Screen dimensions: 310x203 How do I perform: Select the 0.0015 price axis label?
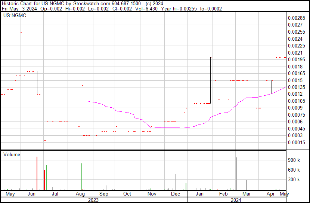[x=295, y=80]
